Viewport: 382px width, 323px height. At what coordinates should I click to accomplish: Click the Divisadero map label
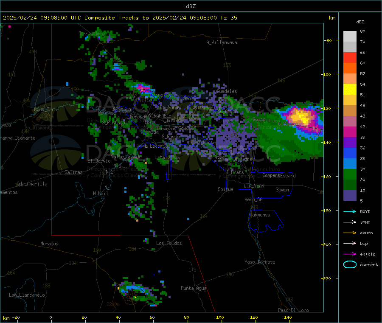tap(92, 34)
